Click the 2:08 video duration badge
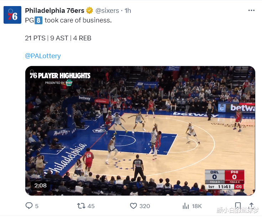 [x=40, y=185]
